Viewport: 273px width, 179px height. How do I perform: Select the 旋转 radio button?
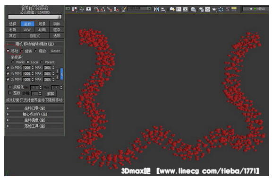point(22,51)
